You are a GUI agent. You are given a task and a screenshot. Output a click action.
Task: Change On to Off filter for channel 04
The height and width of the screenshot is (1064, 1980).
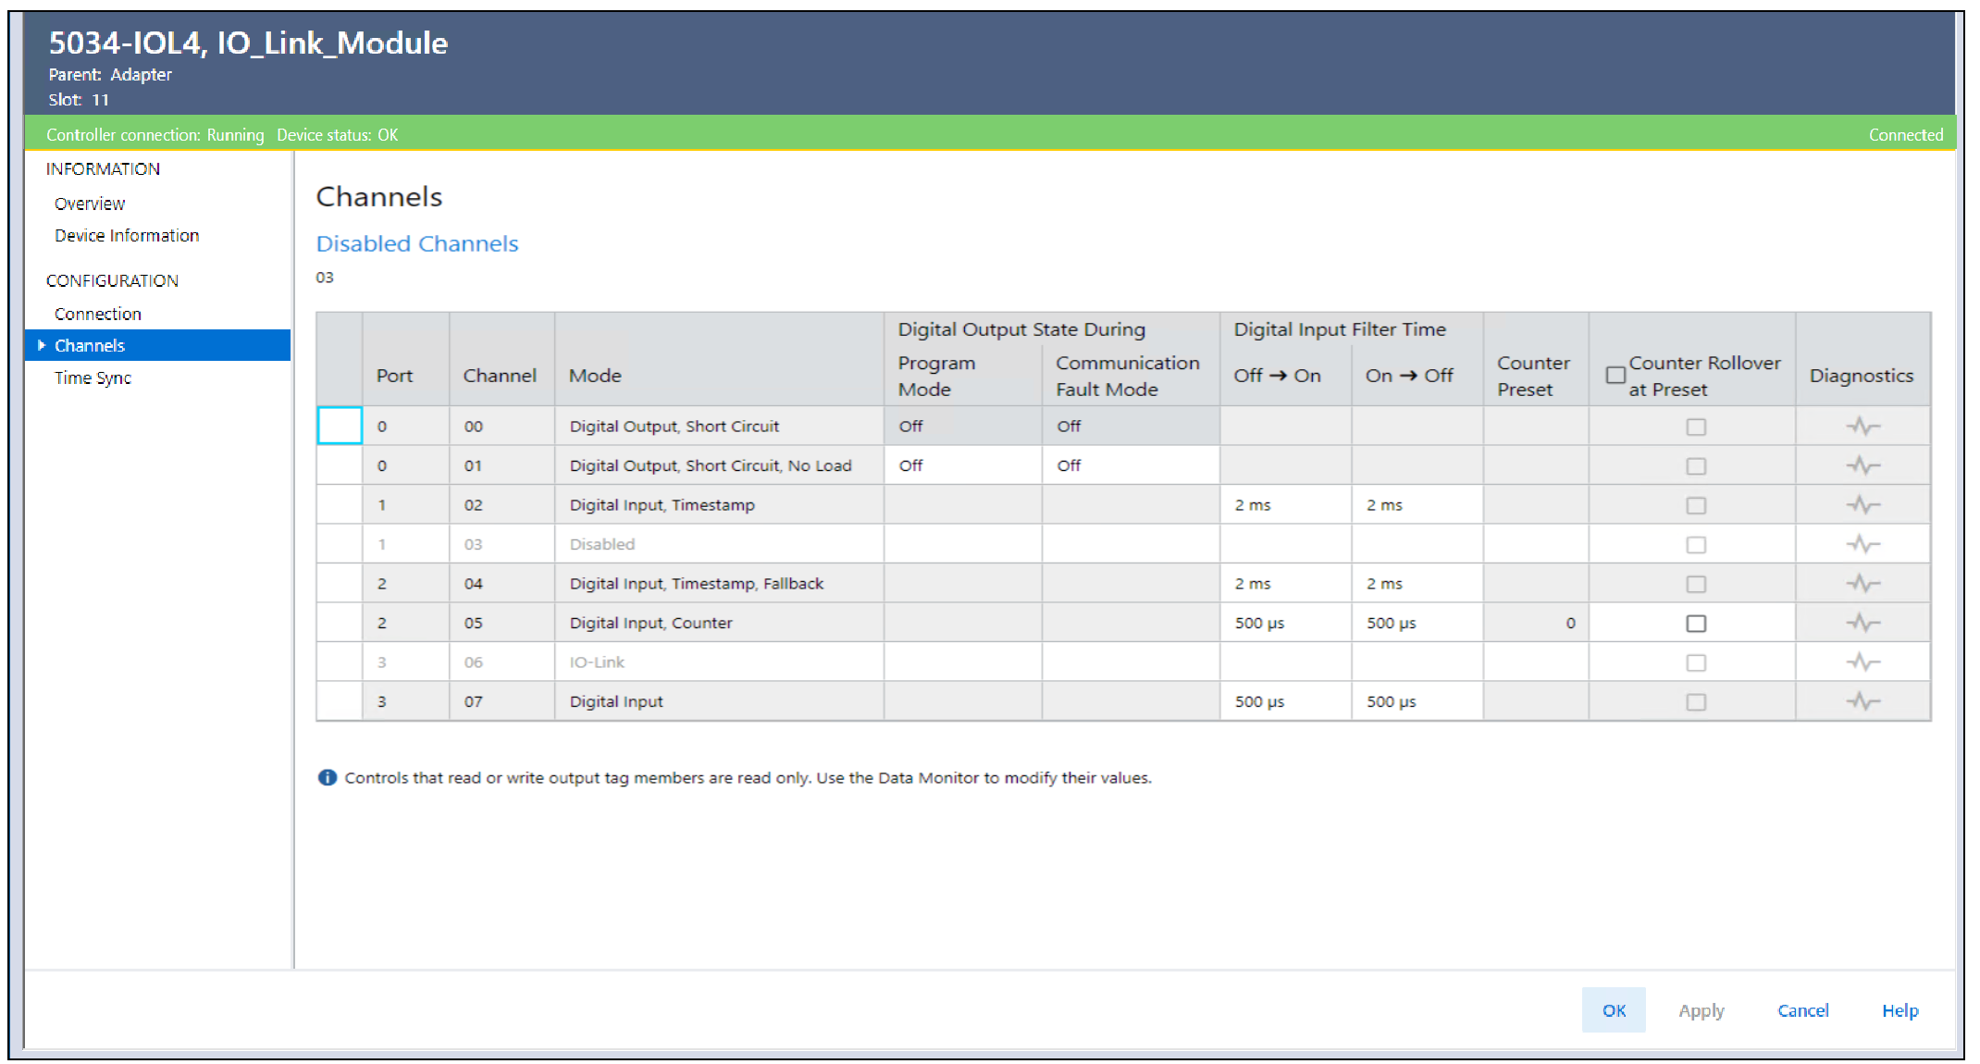(1417, 584)
